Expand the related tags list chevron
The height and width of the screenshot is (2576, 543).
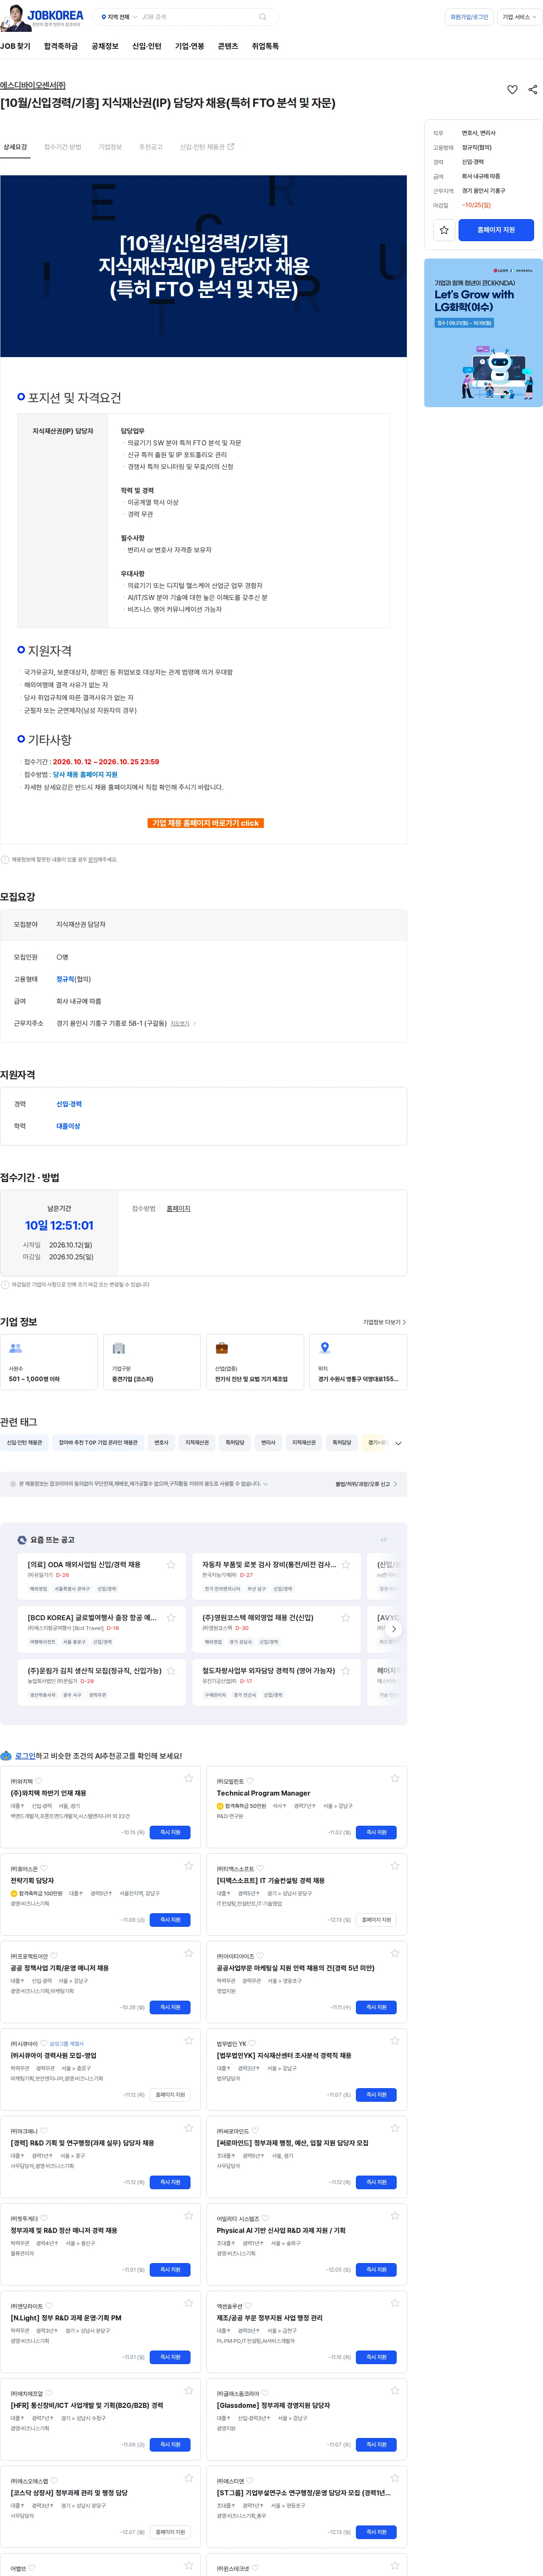coord(398,1443)
